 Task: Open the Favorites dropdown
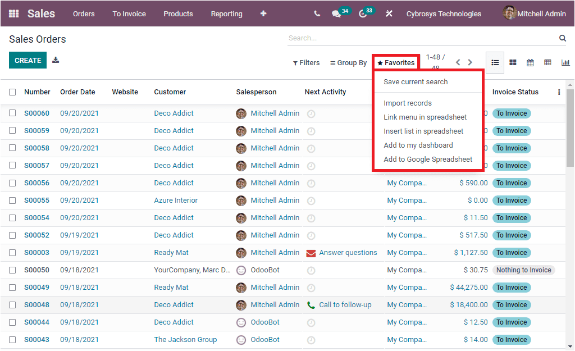pos(395,62)
